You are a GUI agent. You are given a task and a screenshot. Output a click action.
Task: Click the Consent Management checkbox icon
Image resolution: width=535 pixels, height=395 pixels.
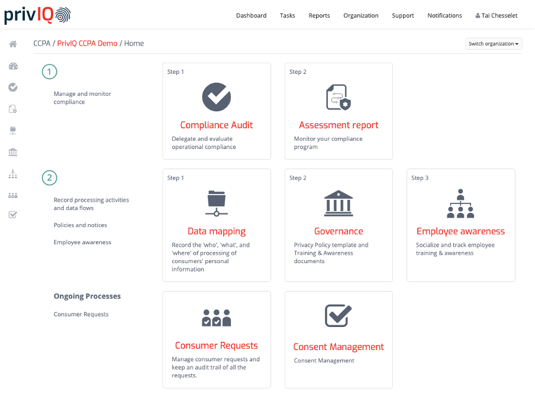(x=339, y=316)
